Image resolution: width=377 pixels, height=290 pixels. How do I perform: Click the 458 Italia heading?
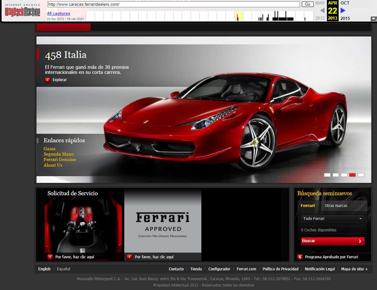66,55
